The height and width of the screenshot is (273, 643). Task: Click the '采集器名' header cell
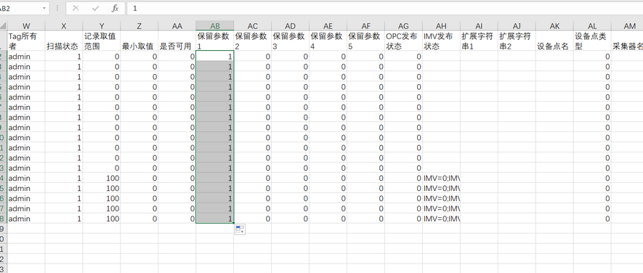[627, 41]
